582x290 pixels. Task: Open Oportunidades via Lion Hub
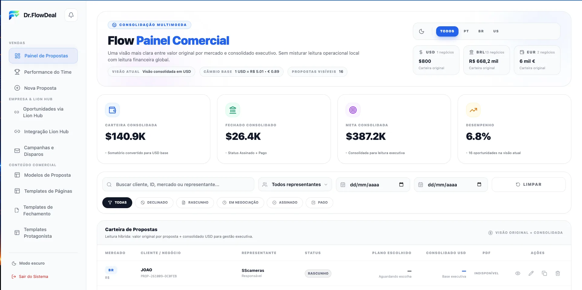coord(43,112)
